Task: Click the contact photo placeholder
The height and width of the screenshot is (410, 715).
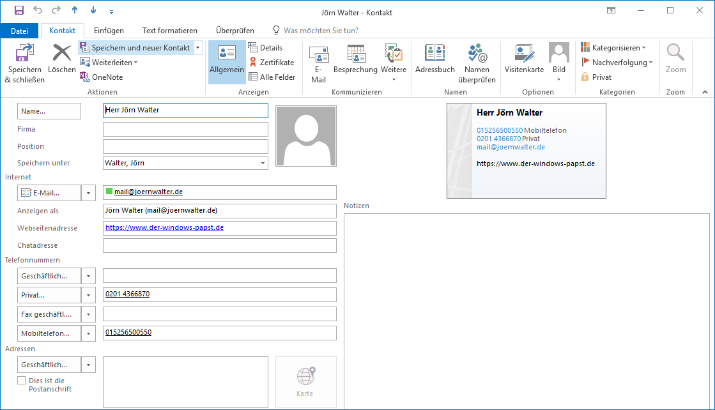Action: pyautogui.click(x=305, y=137)
